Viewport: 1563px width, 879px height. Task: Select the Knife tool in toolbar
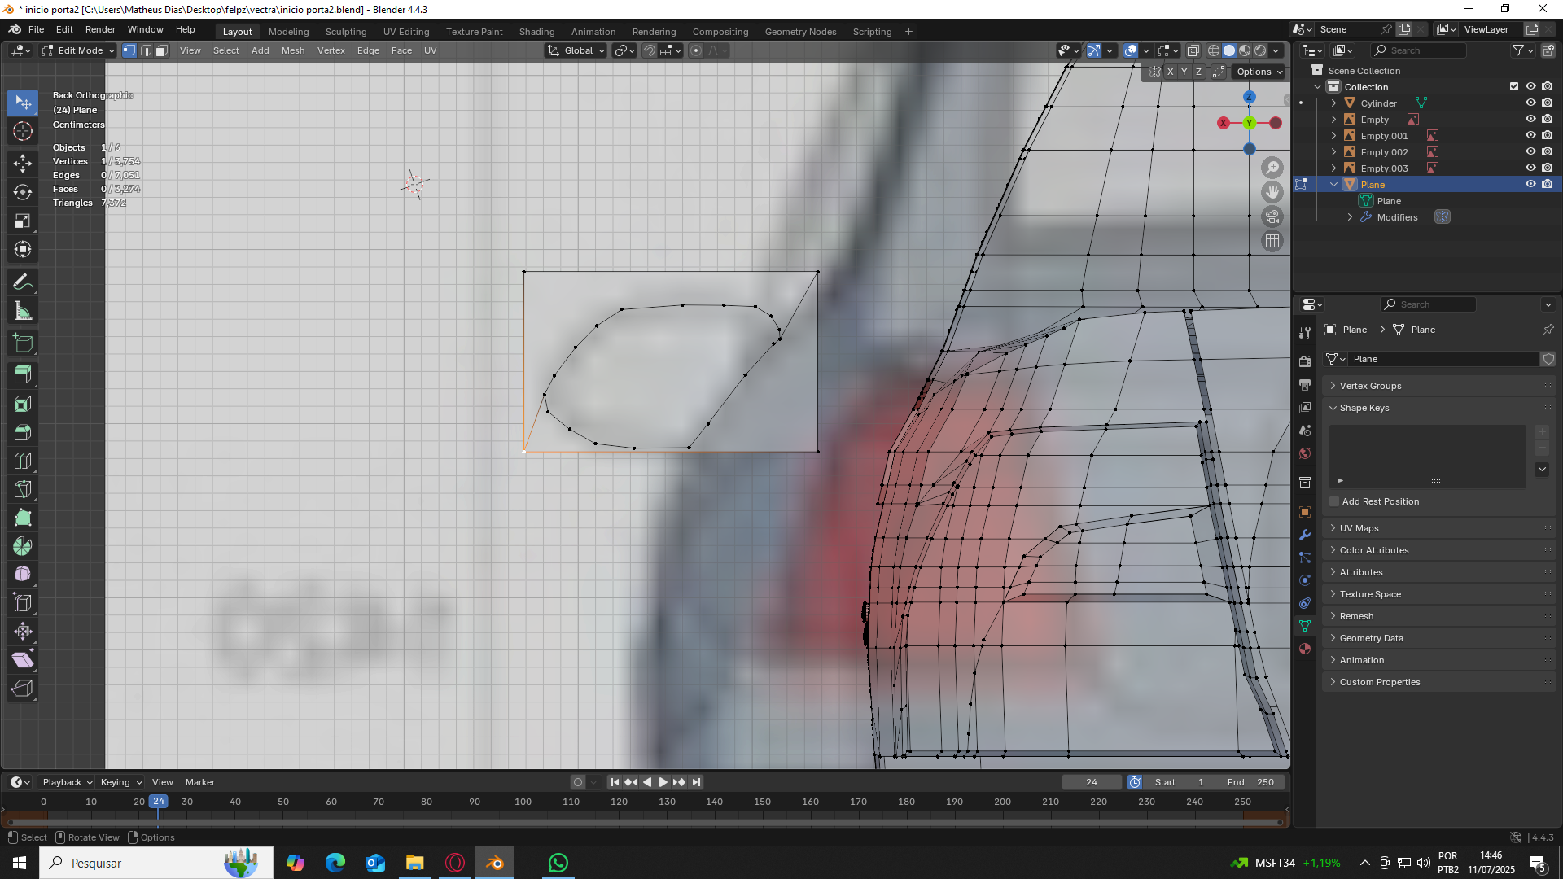pyautogui.click(x=23, y=489)
